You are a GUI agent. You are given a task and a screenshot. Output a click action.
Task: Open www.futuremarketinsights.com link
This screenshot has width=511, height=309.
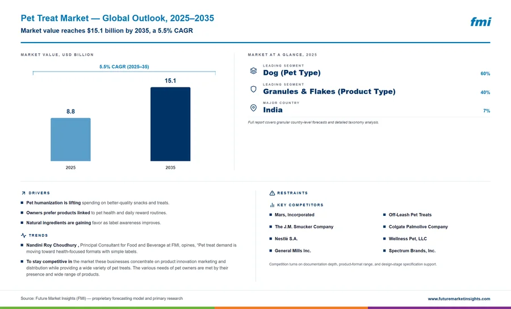459,299
